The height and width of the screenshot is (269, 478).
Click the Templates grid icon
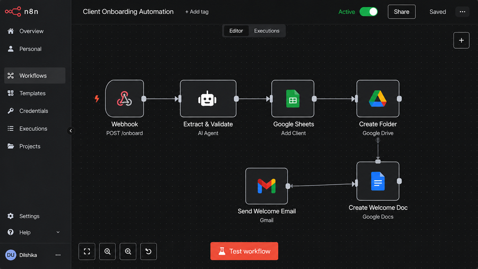tap(11, 94)
